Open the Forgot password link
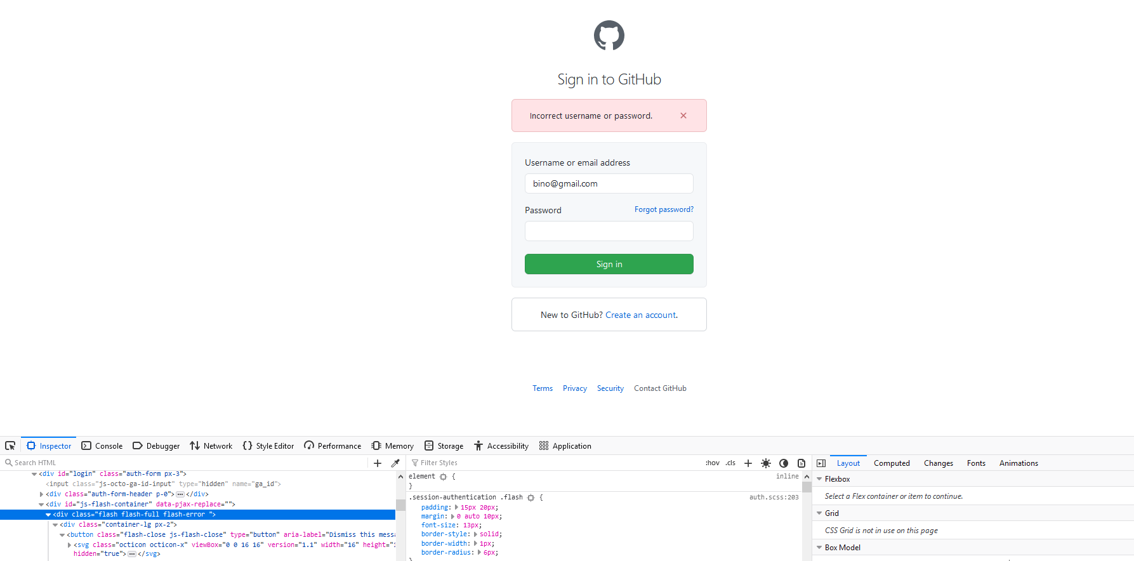Viewport: 1134px width, 561px height. (664, 209)
